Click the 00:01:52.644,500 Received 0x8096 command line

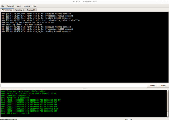click(x=36, y=14)
